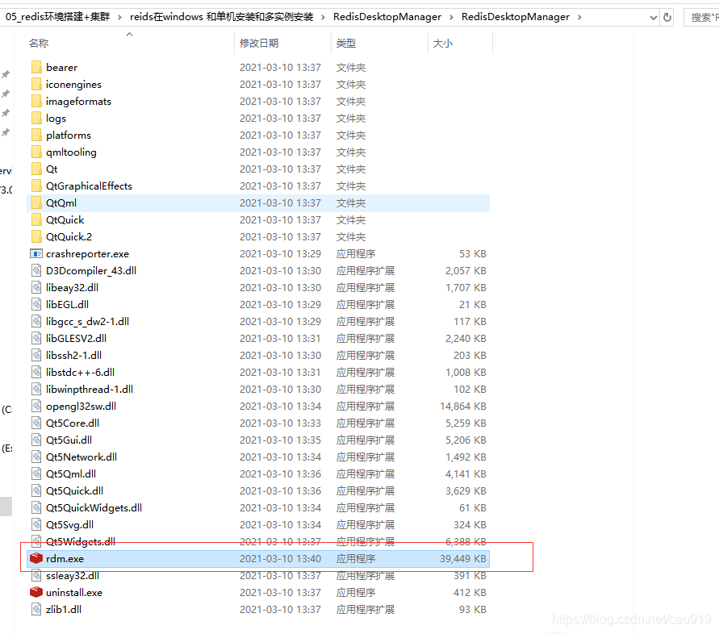Click the platforms folder icon
Viewport: 719px width, 634px height.
[x=36, y=136]
